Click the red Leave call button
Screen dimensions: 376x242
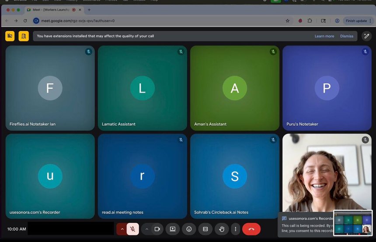tap(251, 229)
